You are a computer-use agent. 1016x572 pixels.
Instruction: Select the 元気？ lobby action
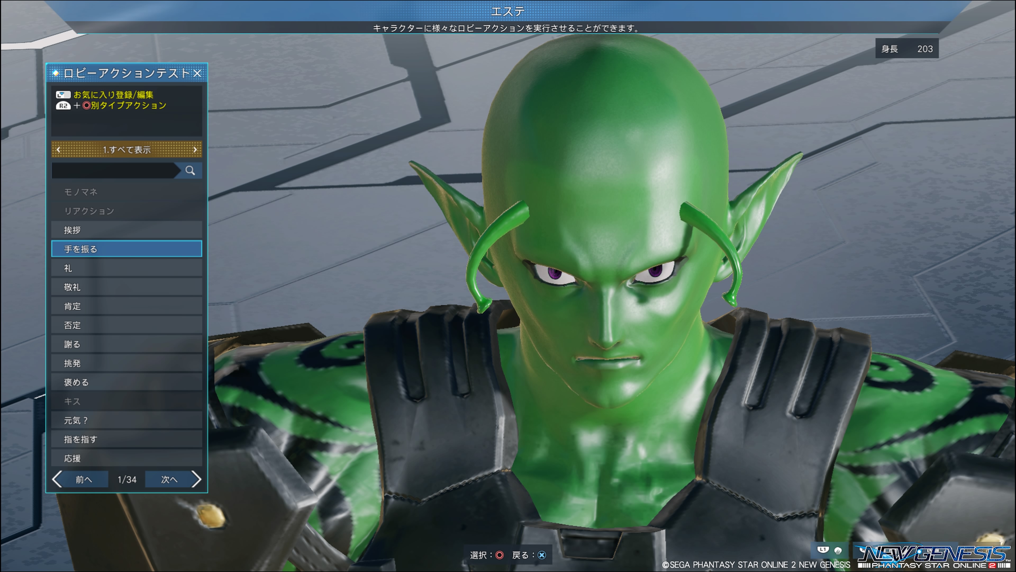[x=127, y=420]
